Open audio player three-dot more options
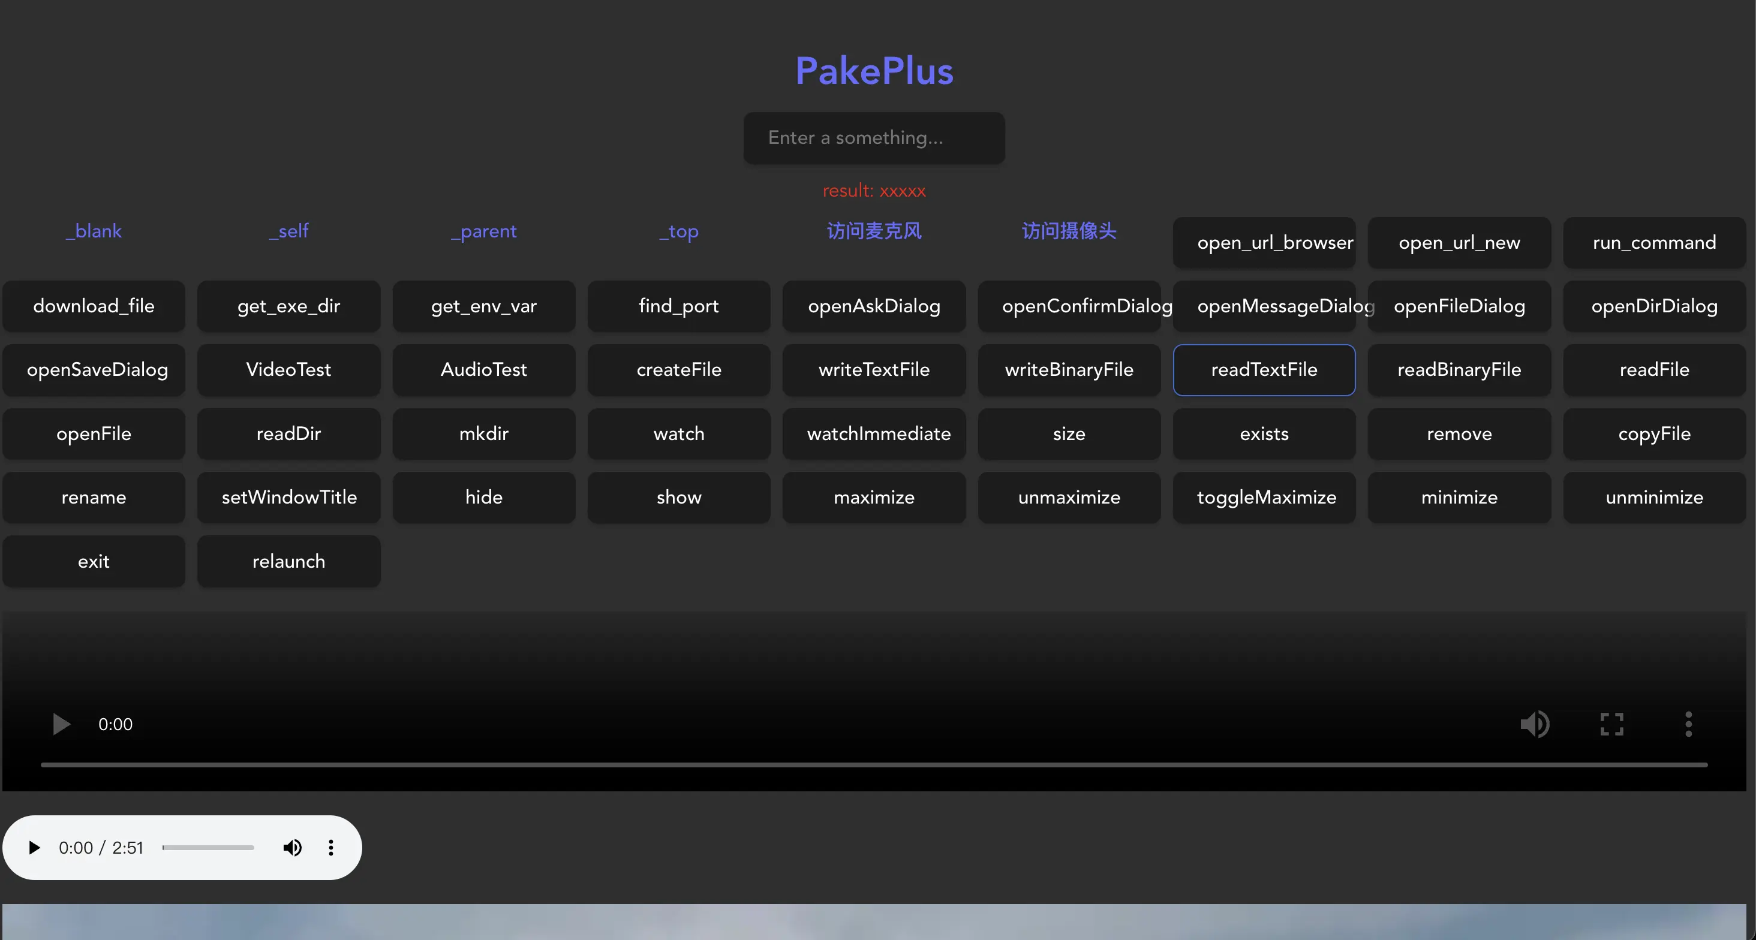This screenshot has height=940, width=1756. [x=331, y=847]
